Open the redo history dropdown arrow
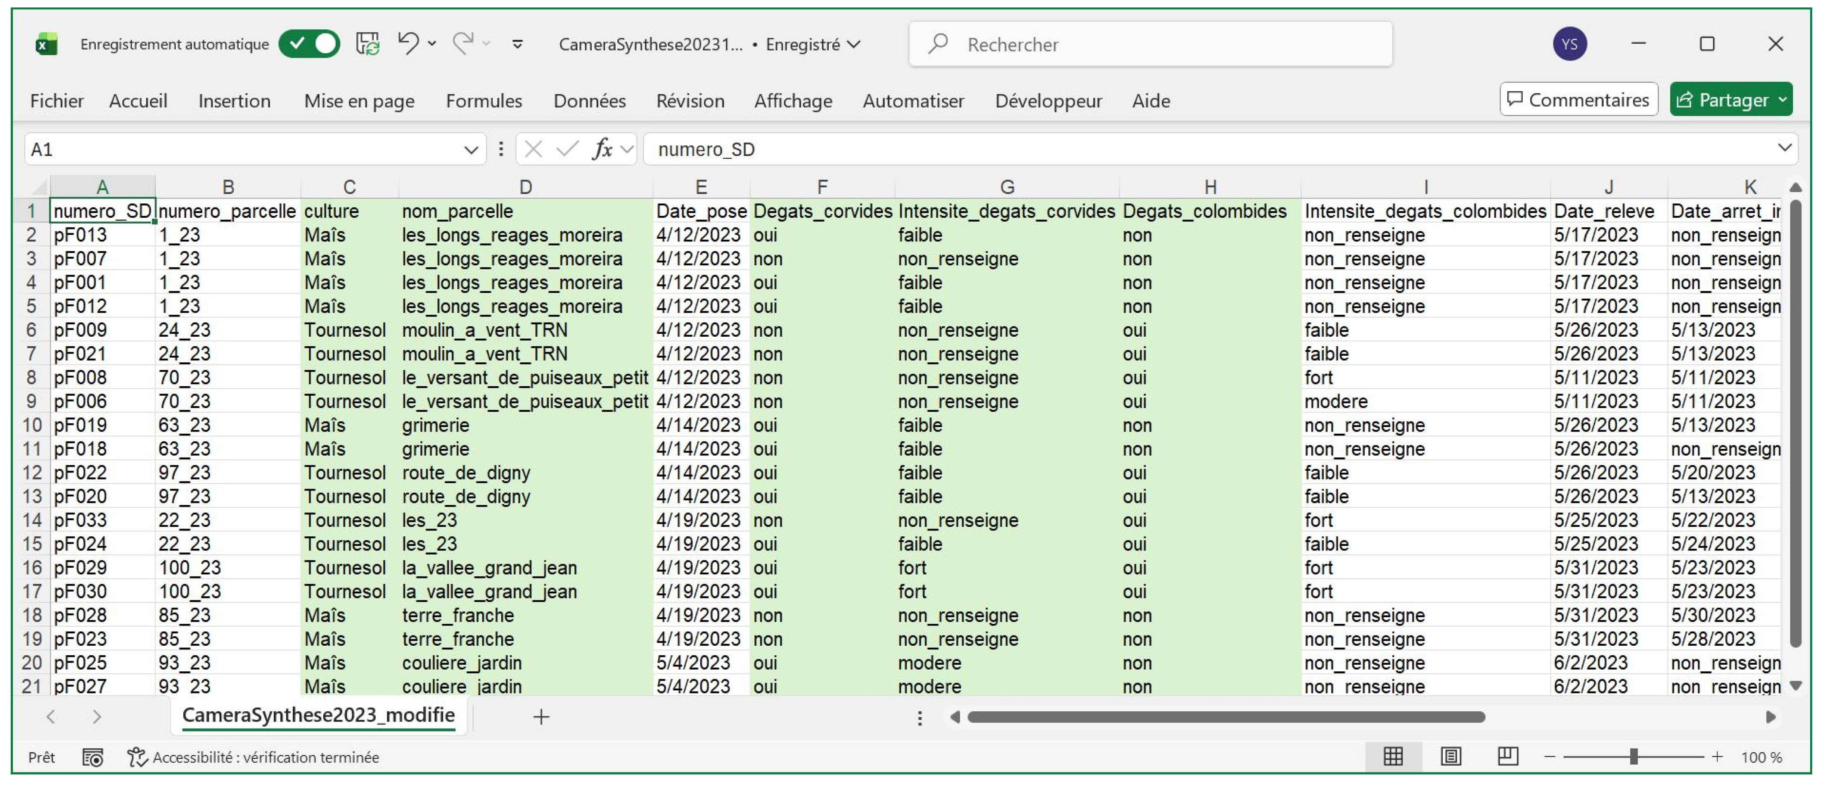The image size is (1825, 786). pos(487,44)
